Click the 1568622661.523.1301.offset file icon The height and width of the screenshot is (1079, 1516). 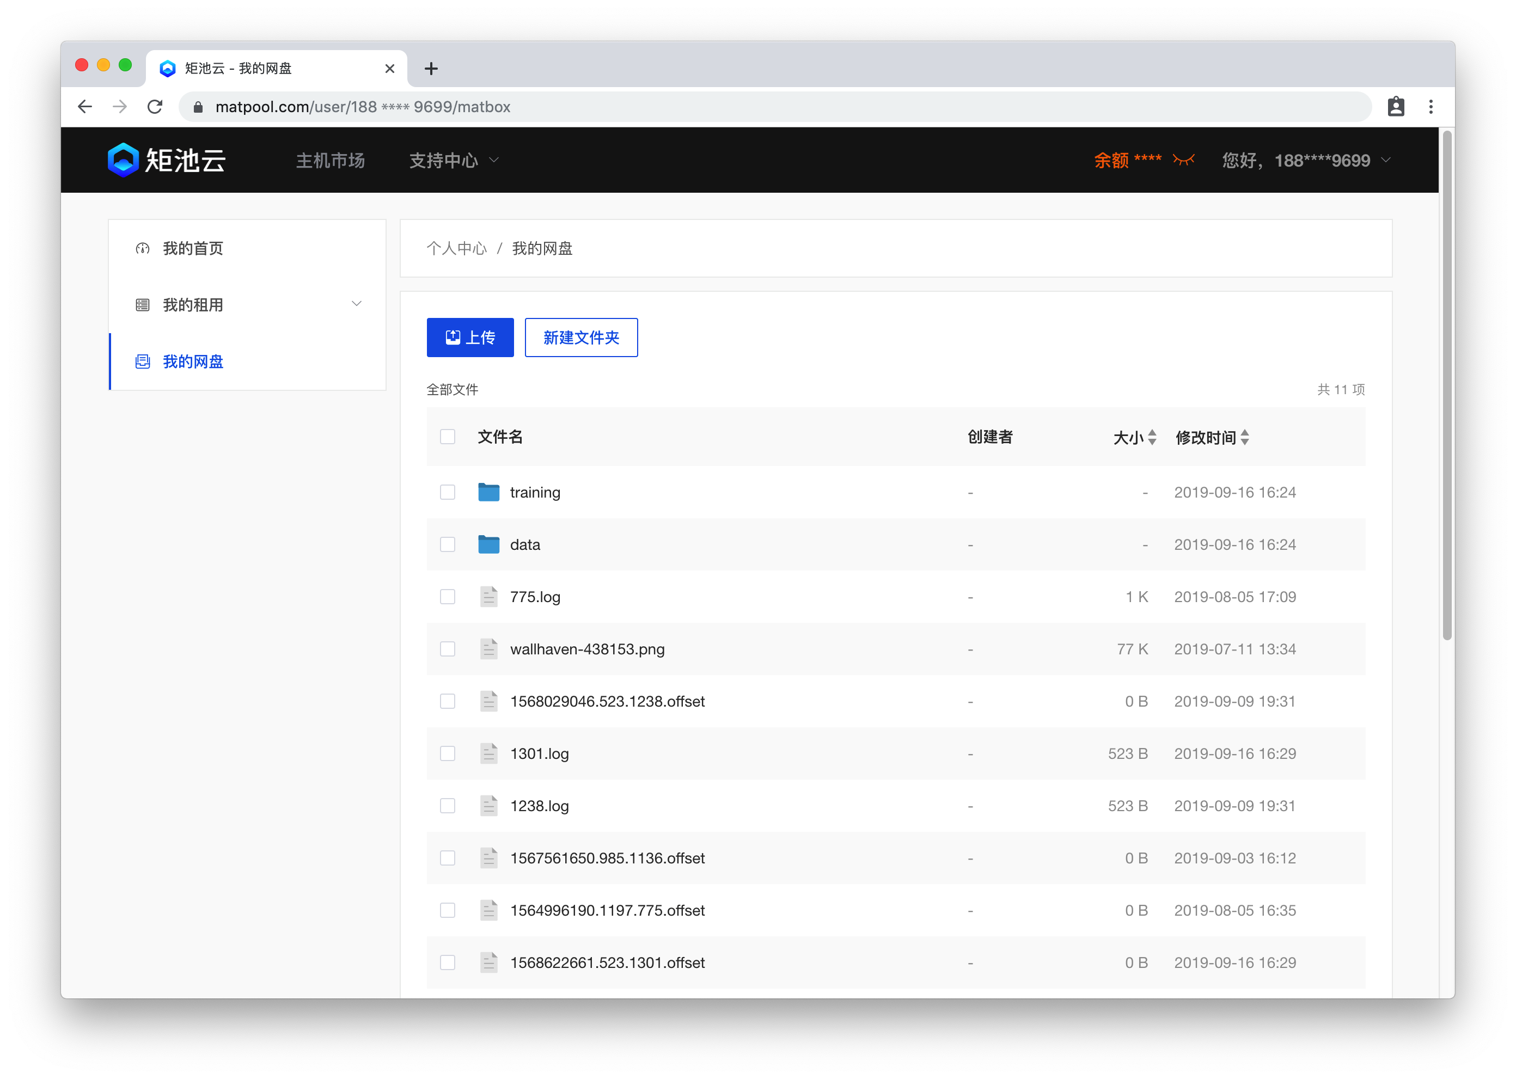point(488,962)
